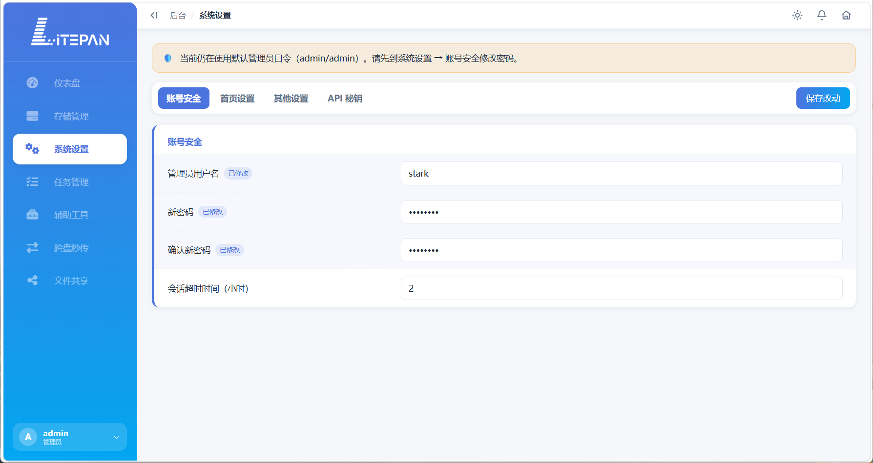873x463 pixels.
Task: Click the task management list icon
Action: (x=32, y=182)
